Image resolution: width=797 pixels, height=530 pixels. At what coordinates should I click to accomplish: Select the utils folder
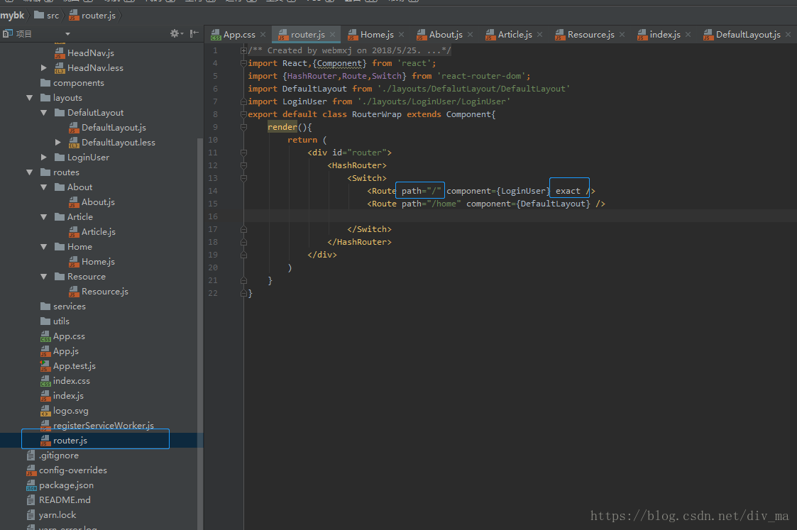pos(55,321)
